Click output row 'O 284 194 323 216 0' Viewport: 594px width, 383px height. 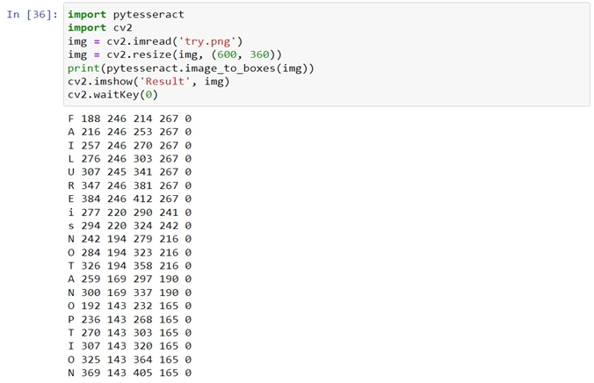click(130, 253)
